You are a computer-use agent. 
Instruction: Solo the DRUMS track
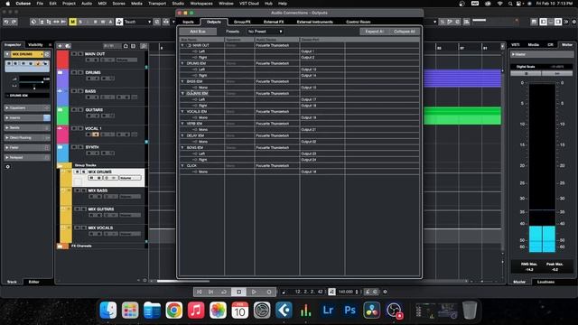point(80,72)
